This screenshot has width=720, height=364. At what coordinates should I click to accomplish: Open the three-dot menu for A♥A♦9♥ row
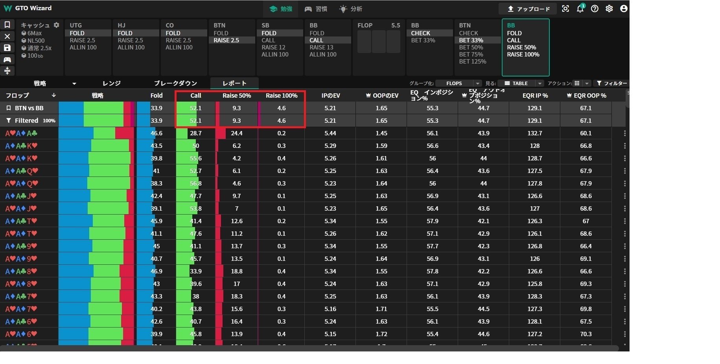625,259
